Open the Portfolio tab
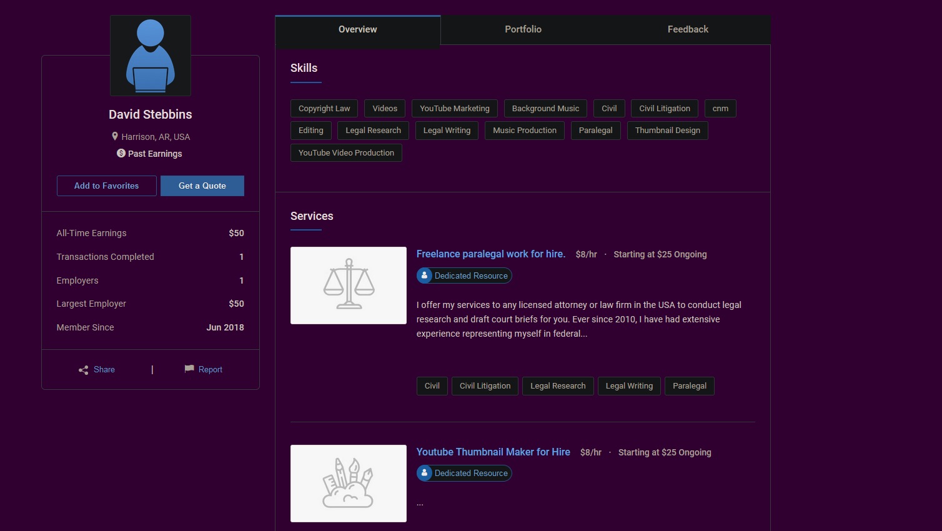The height and width of the screenshot is (531, 942). (523, 29)
